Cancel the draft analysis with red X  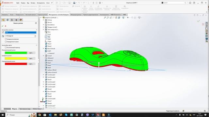coord(6,26)
